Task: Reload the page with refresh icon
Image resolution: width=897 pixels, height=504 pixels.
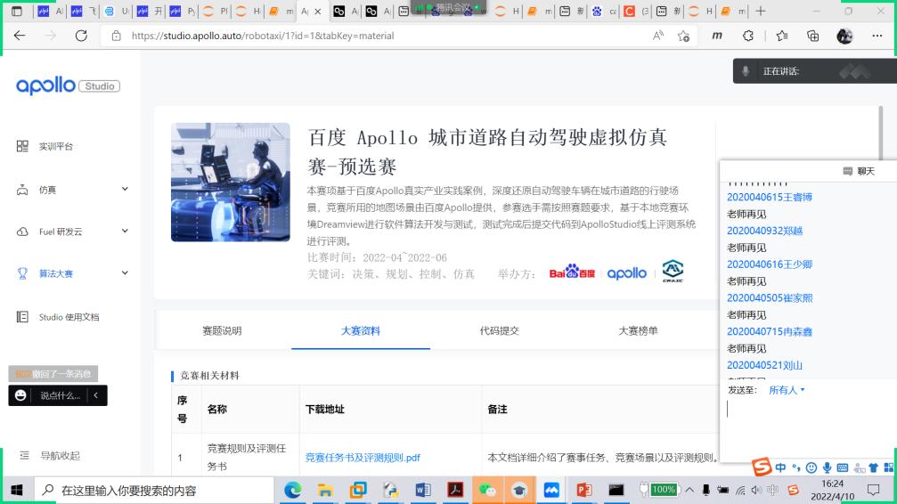Action: pyautogui.click(x=81, y=36)
